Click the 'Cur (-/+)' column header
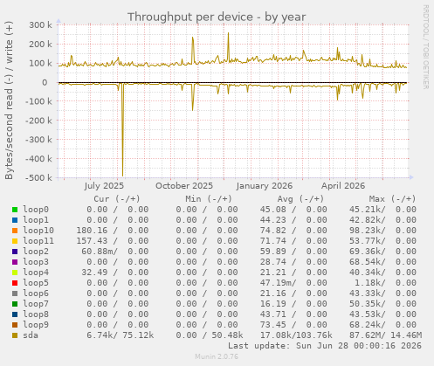The height and width of the screenshot is (366, 434). [117, 199]
